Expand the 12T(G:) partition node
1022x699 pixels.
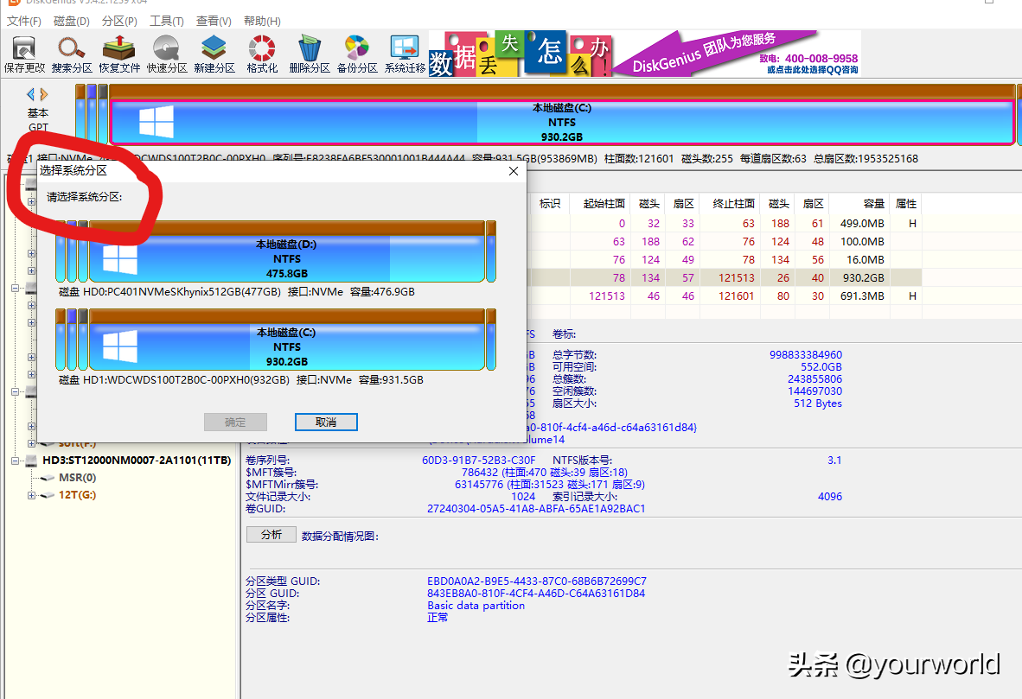[30, 495]
